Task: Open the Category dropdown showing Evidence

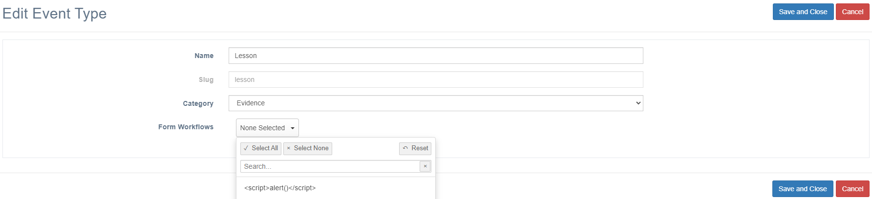Action: [436, 103]
